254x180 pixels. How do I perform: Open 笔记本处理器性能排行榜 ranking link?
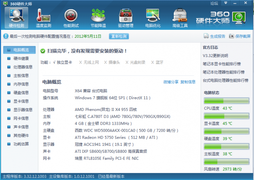(x=224, y=72)
